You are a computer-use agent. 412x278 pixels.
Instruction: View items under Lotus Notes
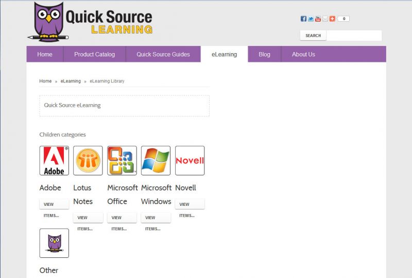point(88,218)
